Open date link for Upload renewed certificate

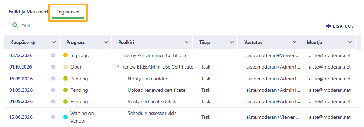click(x=21, y=90)
